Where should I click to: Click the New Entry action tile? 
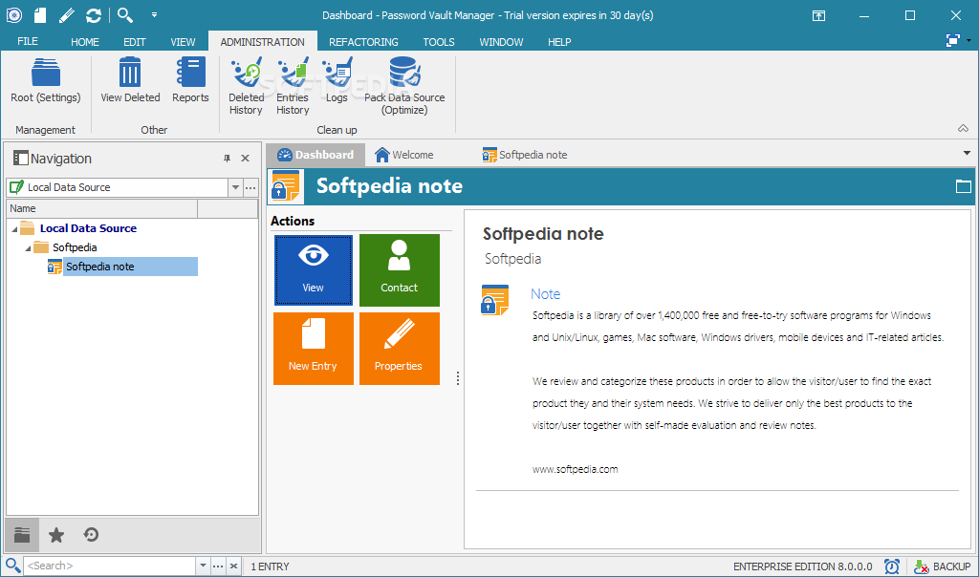tap(314, 349)
